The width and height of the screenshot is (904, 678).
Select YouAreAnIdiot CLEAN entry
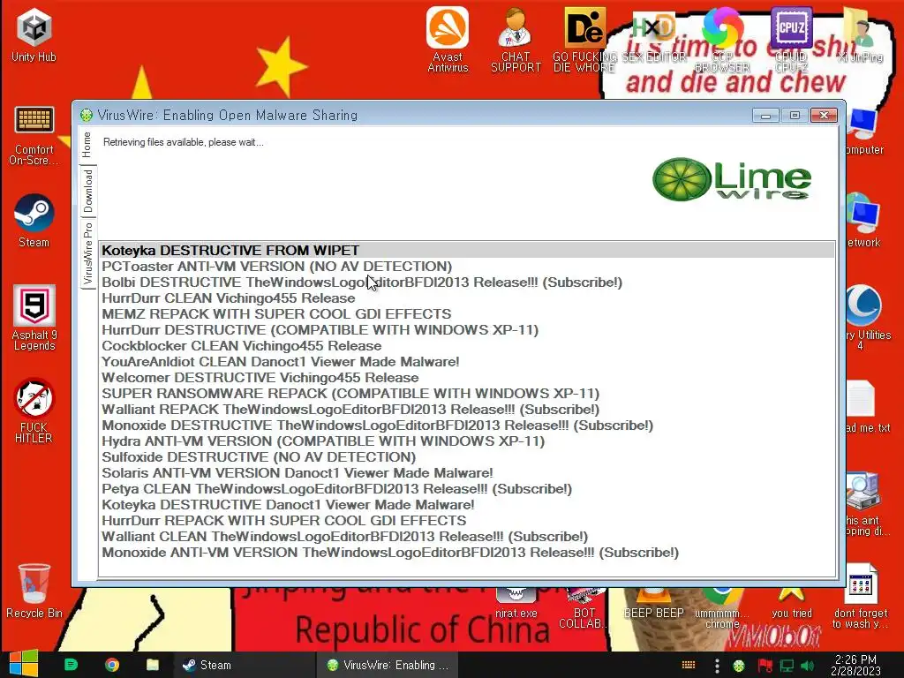coord(467,361)
